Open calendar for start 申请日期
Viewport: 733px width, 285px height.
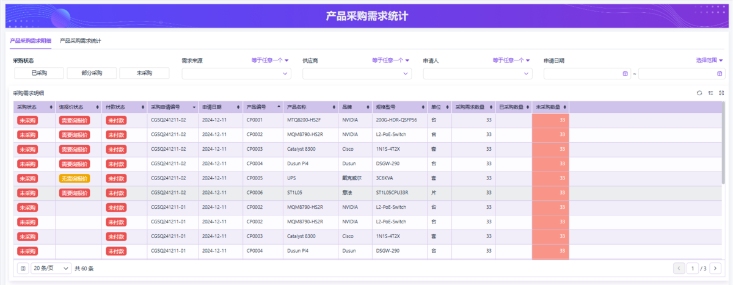625,74
